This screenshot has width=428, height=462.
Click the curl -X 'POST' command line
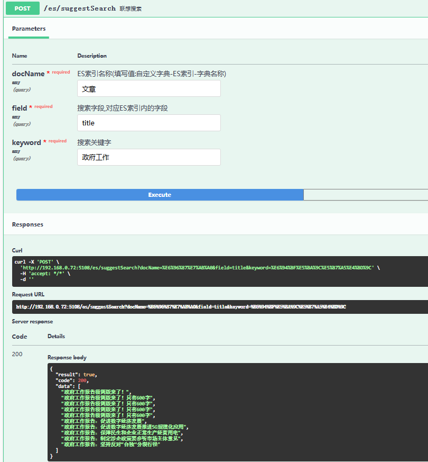[x=37, y=262]
